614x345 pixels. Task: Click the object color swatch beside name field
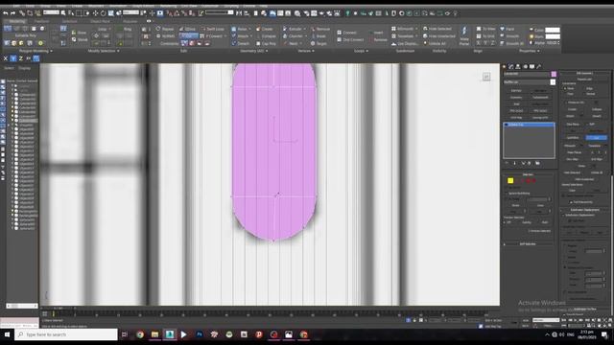tap(554, 74)
